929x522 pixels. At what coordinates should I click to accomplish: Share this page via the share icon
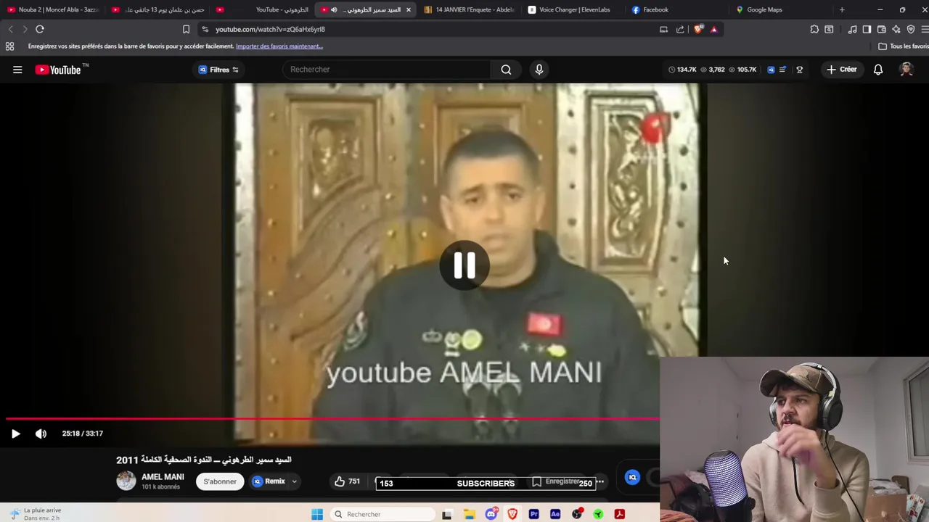680,29
